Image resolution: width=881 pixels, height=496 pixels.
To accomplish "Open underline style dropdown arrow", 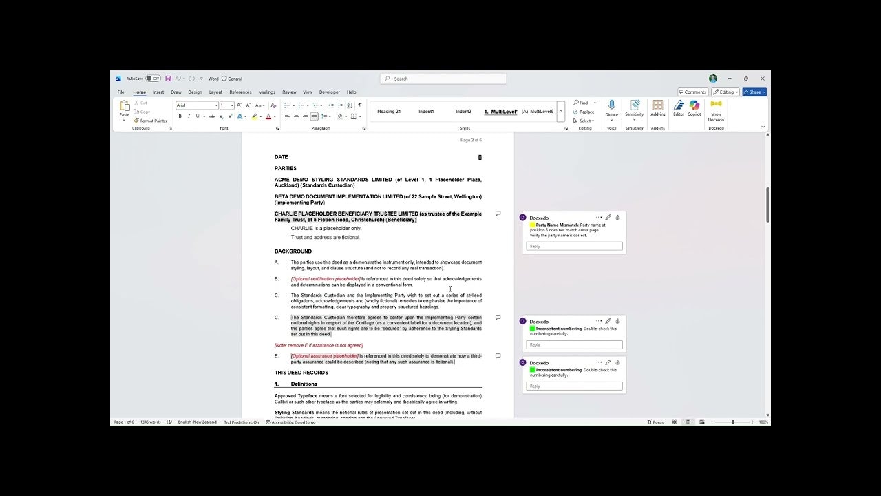I will tap(204, 116).
